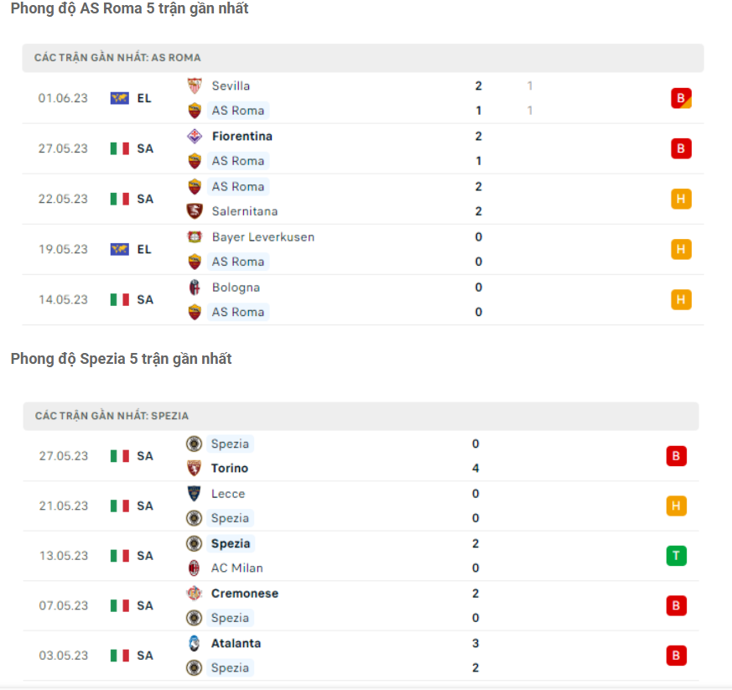Screen dimensions: 732x690
Task: Click the Fiorentina club crest icon
Action: 195,136
